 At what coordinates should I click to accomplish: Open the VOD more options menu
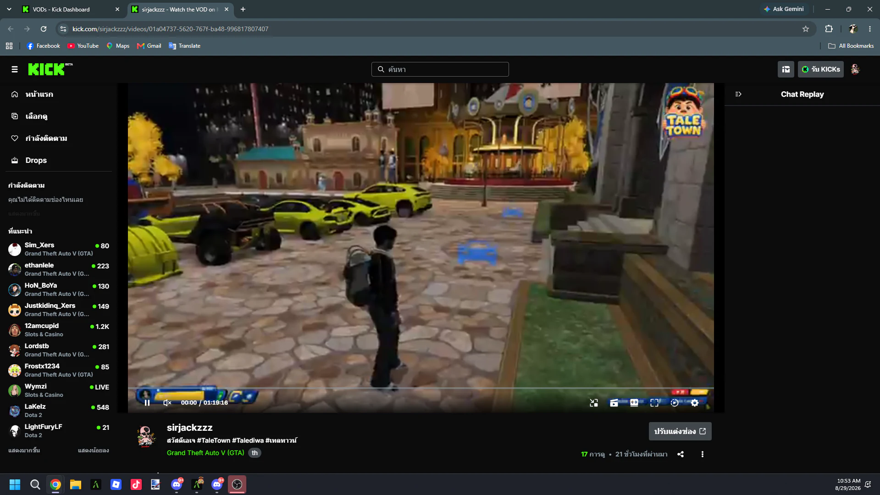coord(703,454)
